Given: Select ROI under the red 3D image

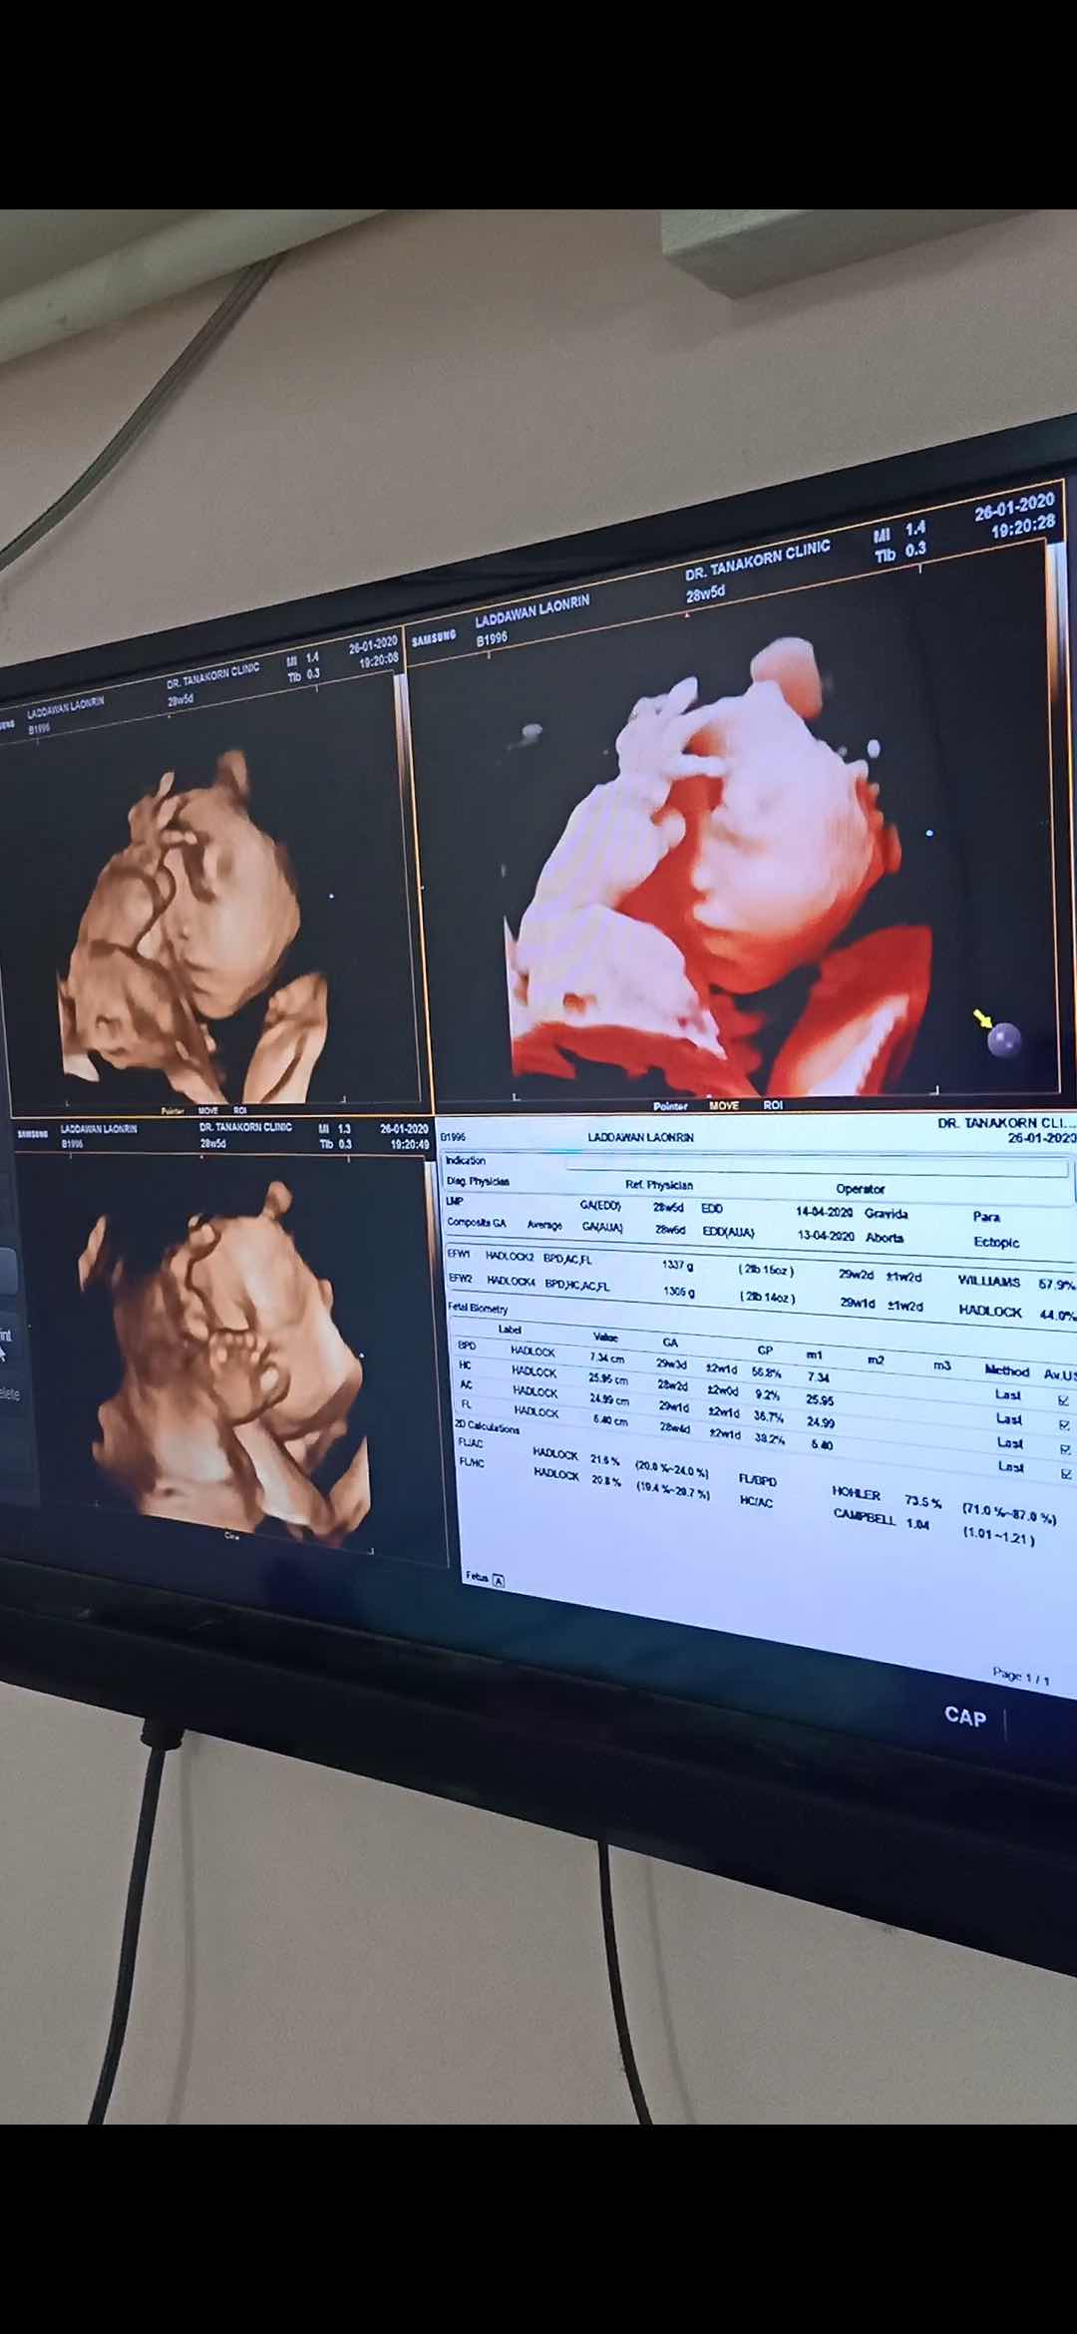Looking at the screenshot, I should [773, 1105].
